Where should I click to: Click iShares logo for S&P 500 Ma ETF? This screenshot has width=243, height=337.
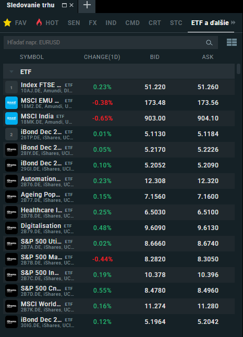point(11,259)
